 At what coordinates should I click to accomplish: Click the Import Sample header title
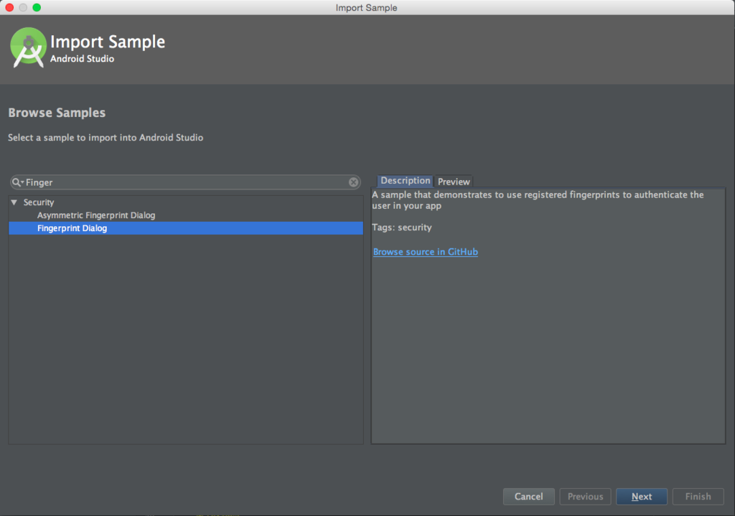pos(108,42)
